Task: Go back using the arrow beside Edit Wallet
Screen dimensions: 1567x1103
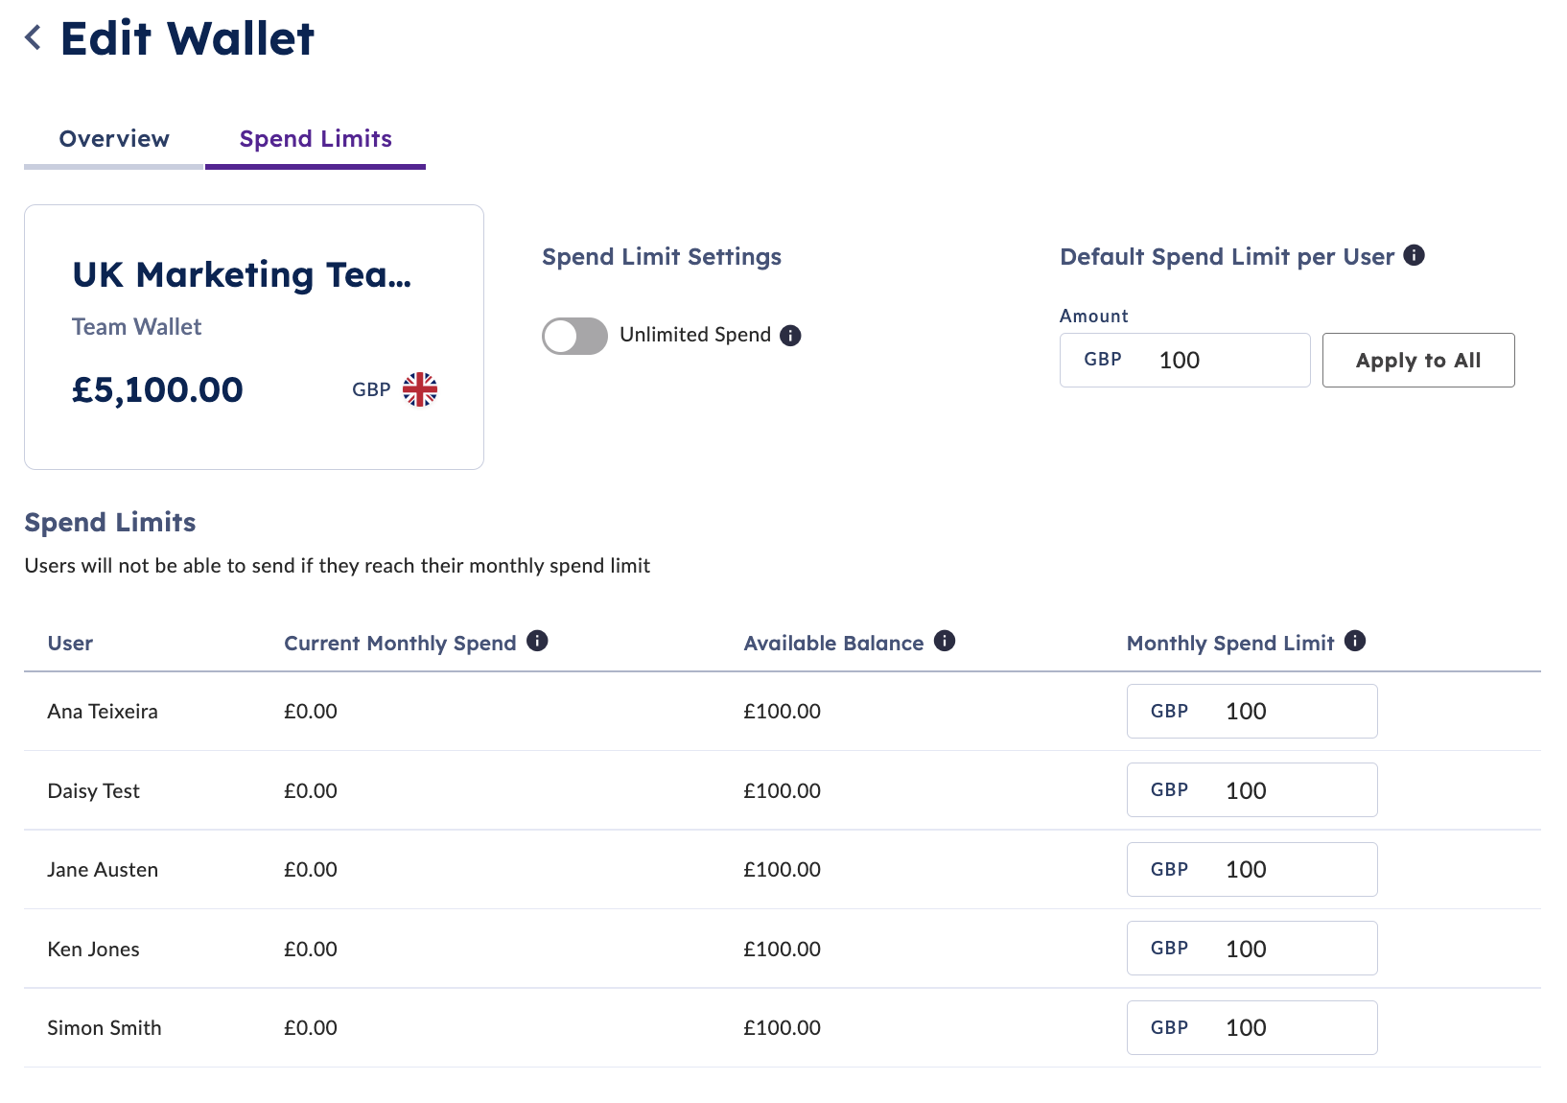Action: coord(34,38)
